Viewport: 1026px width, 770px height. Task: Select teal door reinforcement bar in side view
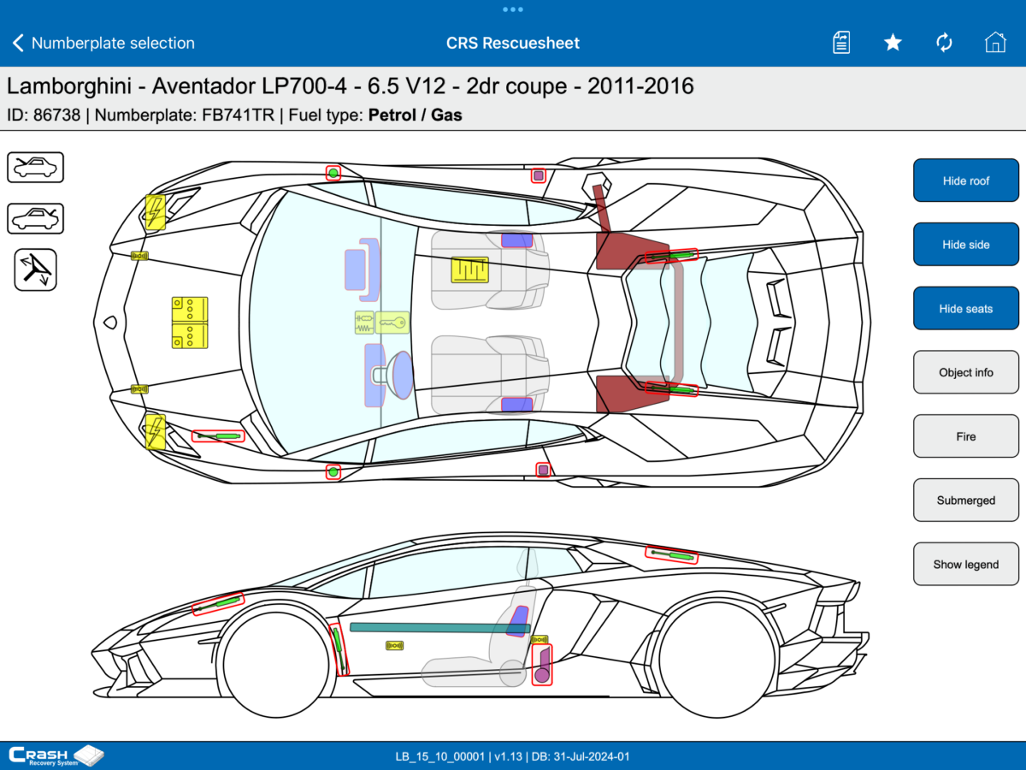point(440,627)
